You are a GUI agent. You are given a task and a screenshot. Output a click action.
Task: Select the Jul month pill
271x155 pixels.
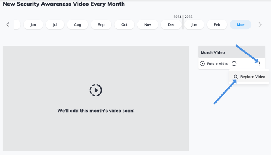tap(55, 24)
